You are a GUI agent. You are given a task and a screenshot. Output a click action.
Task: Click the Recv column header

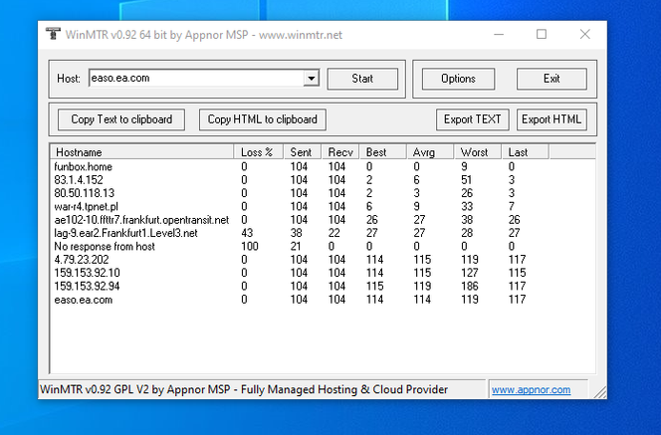(340, 152)
